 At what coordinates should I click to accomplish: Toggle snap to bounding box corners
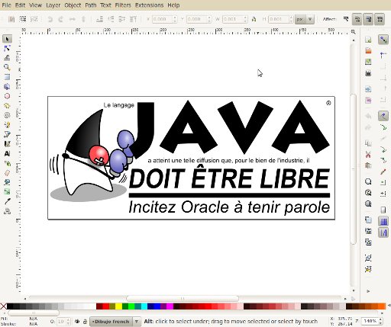[x=383, y=78]
